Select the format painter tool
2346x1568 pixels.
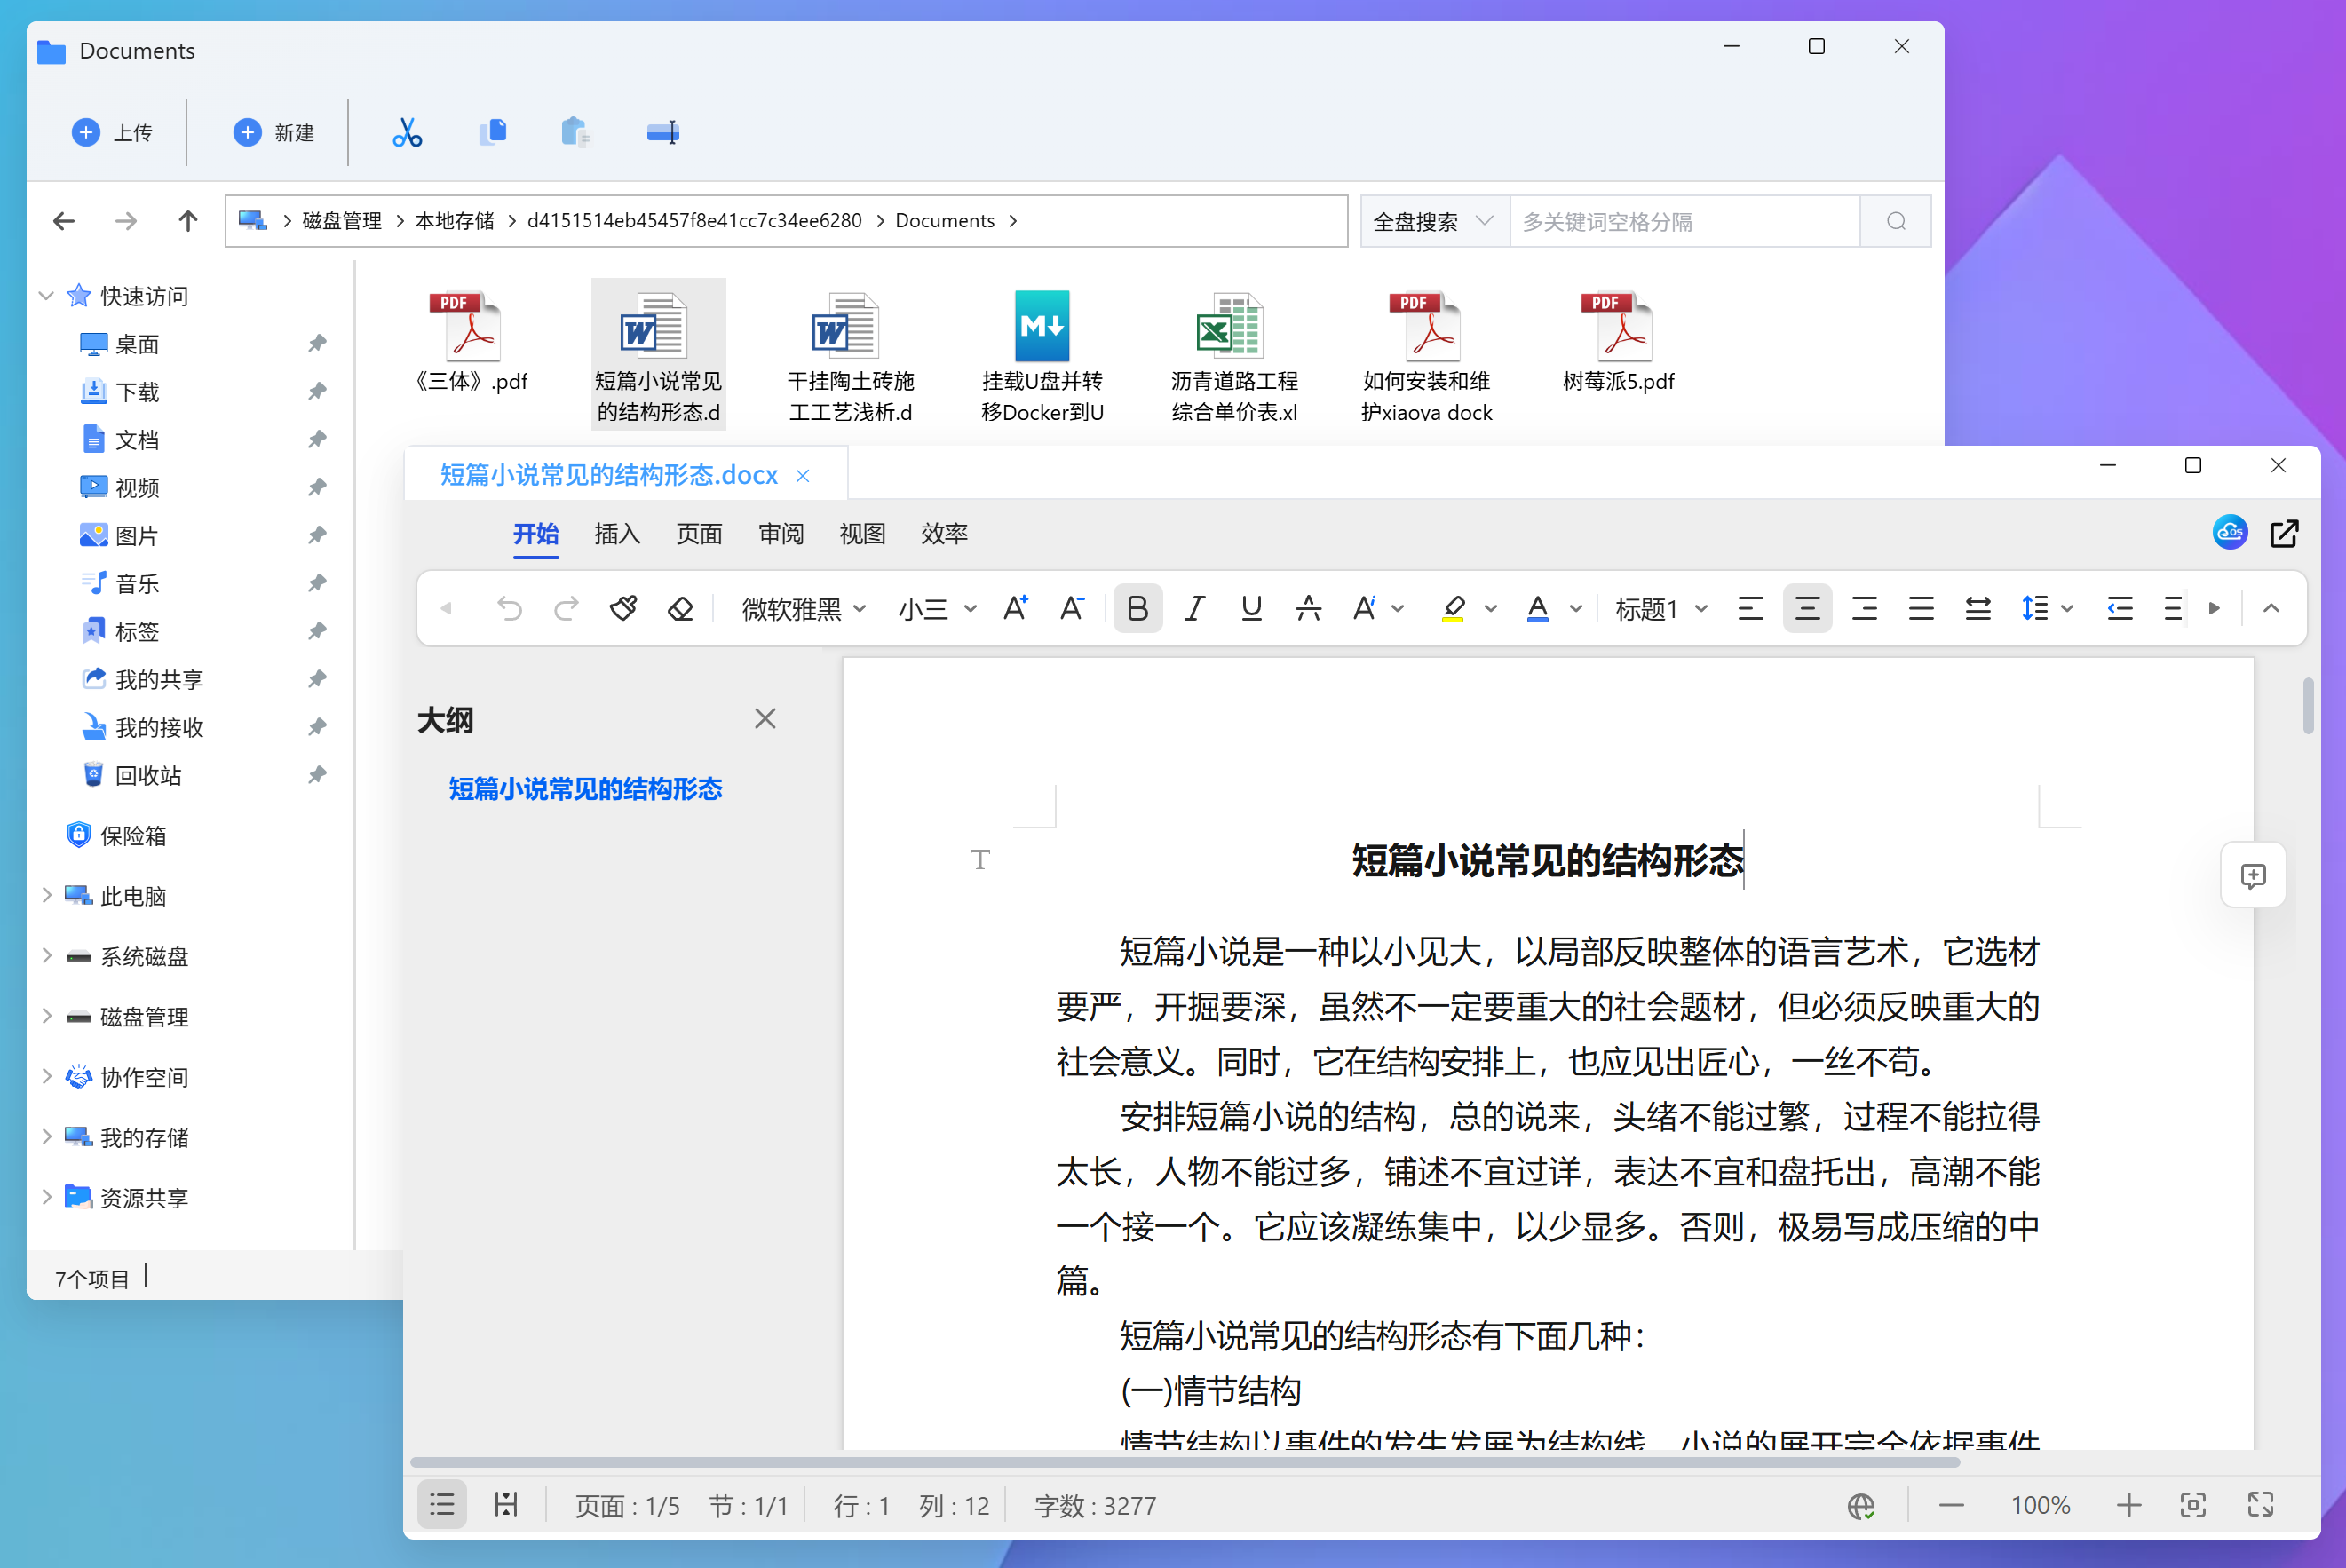coord(623,608)
